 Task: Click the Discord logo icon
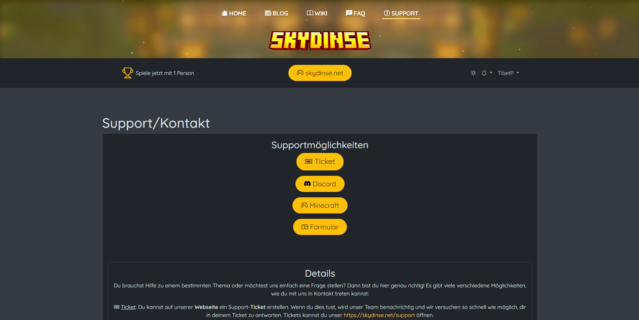pyautogui.click(x=307, y=184)
